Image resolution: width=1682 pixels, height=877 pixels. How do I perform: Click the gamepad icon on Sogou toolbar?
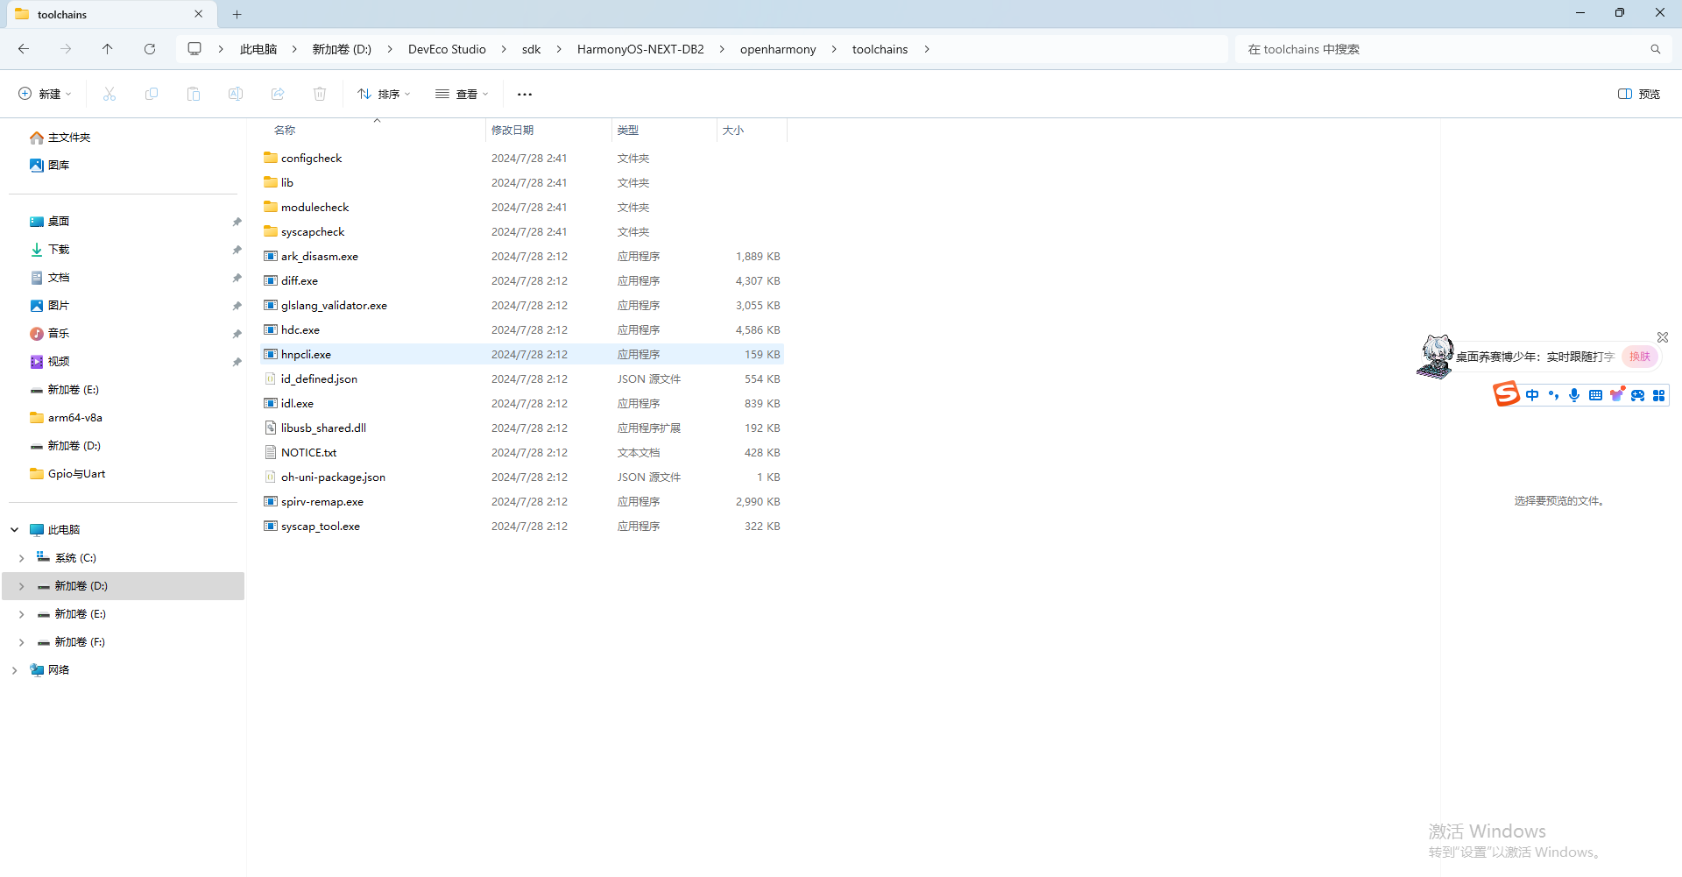click(x=1637, y=394)
